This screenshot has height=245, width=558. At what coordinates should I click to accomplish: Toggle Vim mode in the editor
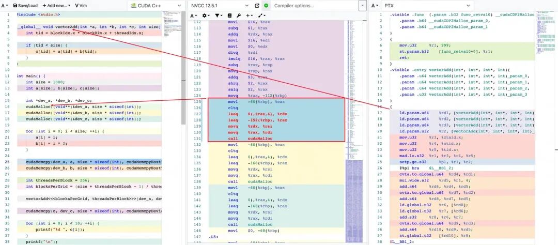81,6
